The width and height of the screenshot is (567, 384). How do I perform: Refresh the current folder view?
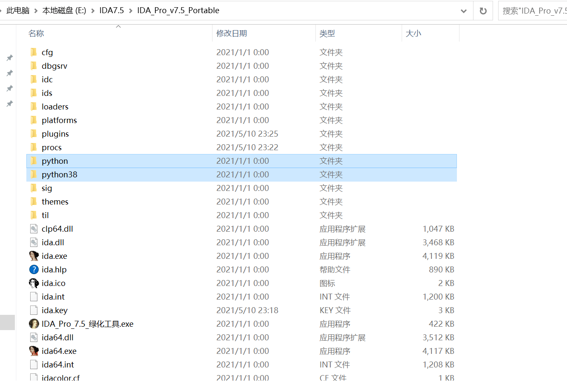click(483, 11)
